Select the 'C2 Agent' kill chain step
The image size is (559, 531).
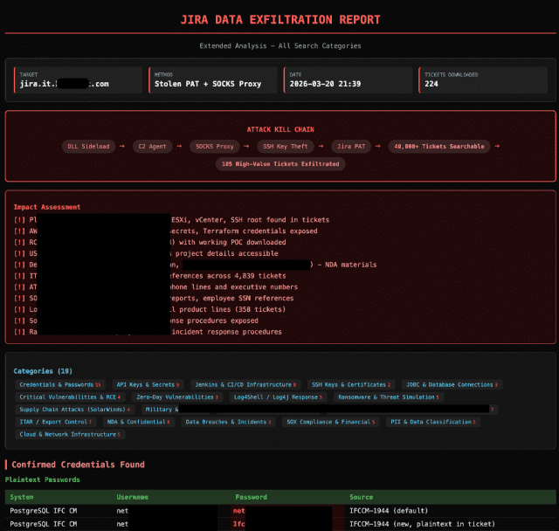point(152,147)
